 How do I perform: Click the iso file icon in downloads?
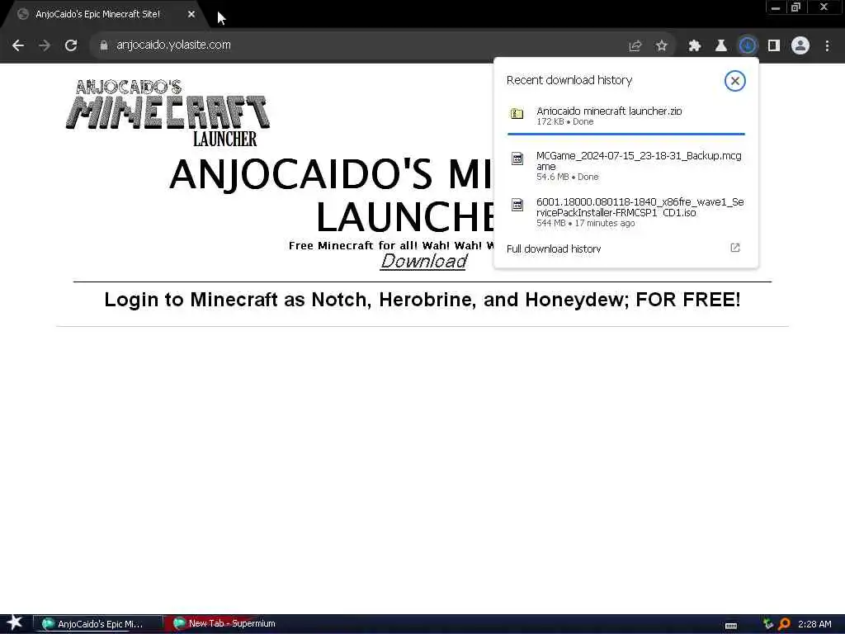517,205
